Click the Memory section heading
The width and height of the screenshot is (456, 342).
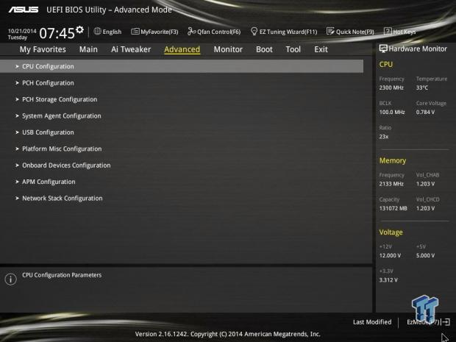393,160
